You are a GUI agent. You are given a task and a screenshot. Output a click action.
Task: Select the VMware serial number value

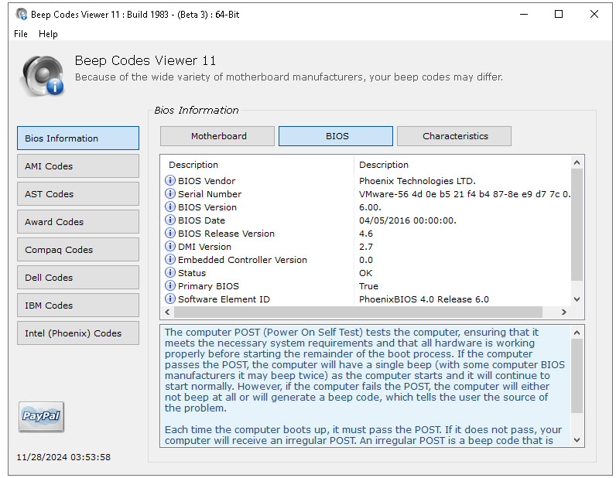[465, 193]
